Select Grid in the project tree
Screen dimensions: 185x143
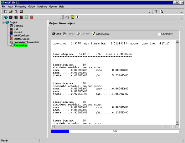(x=16, y=29)
